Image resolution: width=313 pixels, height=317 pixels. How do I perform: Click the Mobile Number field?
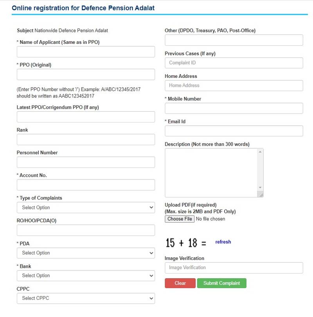[234, 108]
